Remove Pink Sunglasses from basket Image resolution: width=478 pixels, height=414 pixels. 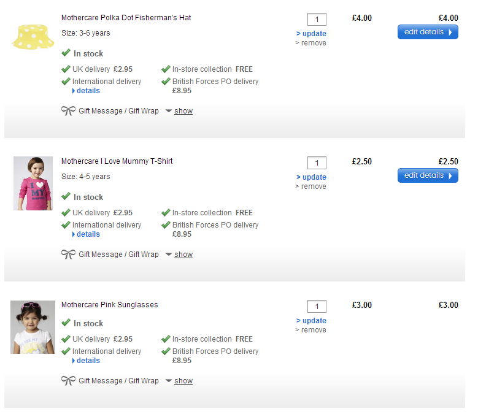[313, 330]
